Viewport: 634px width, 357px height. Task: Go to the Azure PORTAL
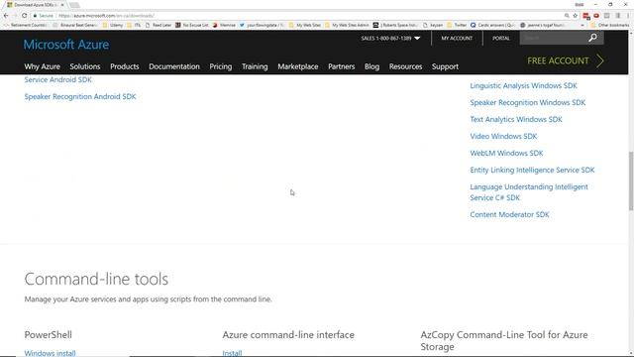pyautogui.click(x=500, y=38)
